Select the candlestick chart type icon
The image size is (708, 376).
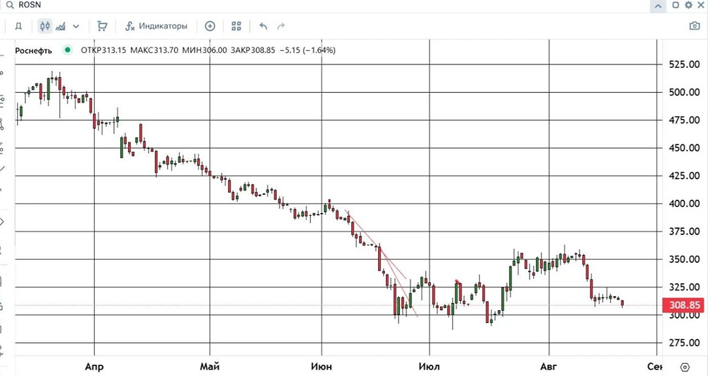(x=45, y=26)
